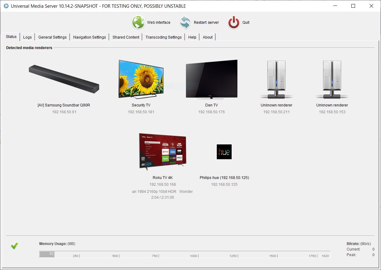This screenshot has width=381, height=270.
Task: Click the '1984 2160p 10bit HDR' playing title
Action: (157, 192)
